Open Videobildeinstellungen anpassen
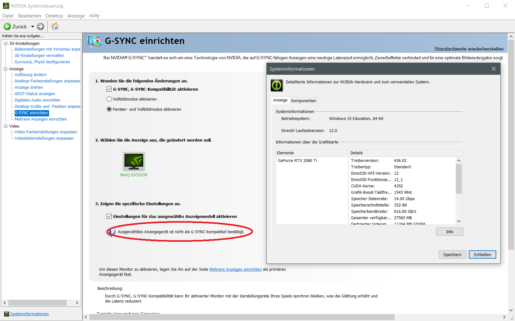 pos(44,138)
